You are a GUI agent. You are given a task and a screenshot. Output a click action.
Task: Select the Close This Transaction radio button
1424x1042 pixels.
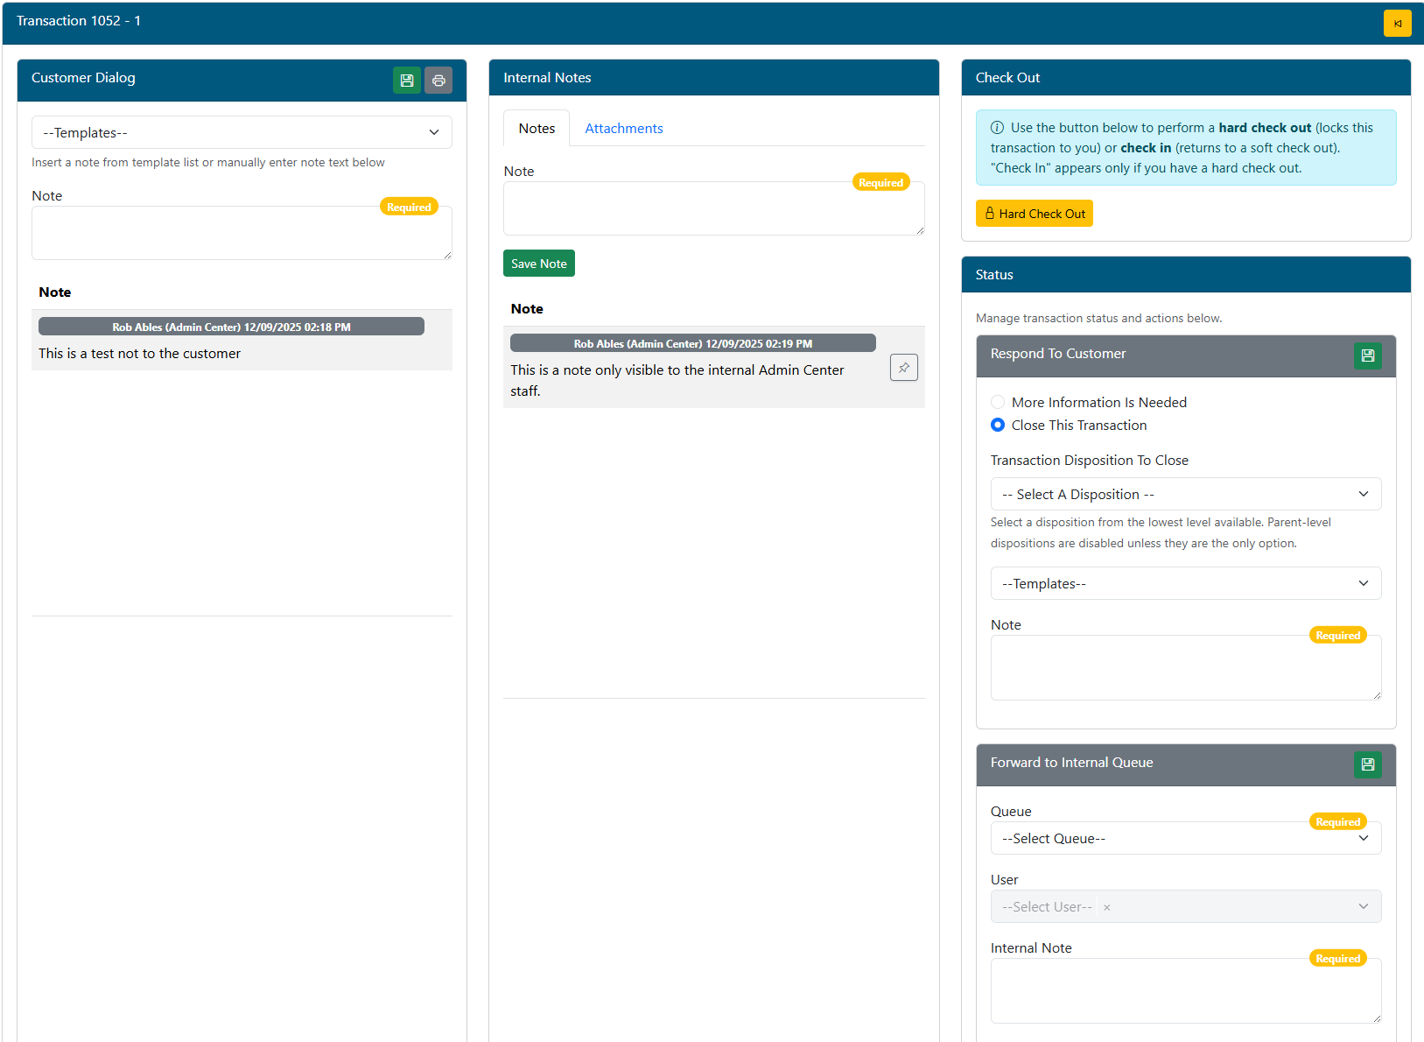tap(998, 426)
